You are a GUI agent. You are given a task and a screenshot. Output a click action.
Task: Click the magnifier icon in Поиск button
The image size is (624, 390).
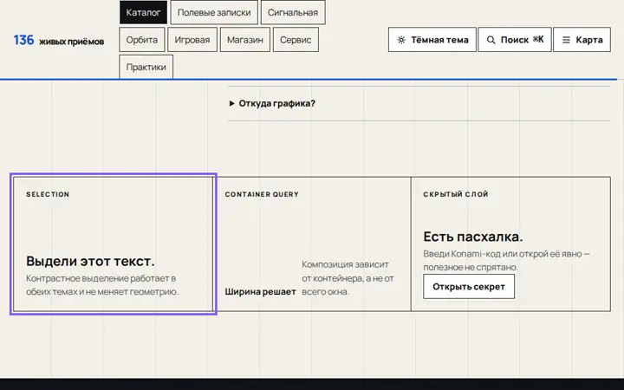pos(491,40)
